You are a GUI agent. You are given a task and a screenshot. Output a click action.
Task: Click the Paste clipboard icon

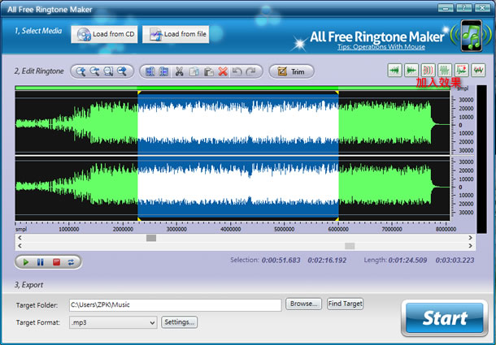point(208,71)
